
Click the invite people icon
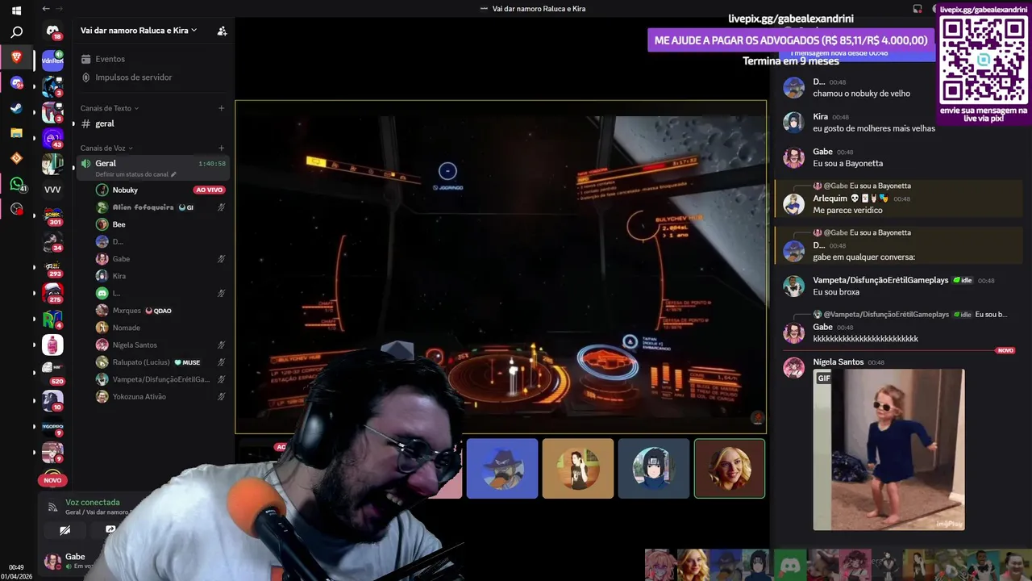click(x=222, y=31)
